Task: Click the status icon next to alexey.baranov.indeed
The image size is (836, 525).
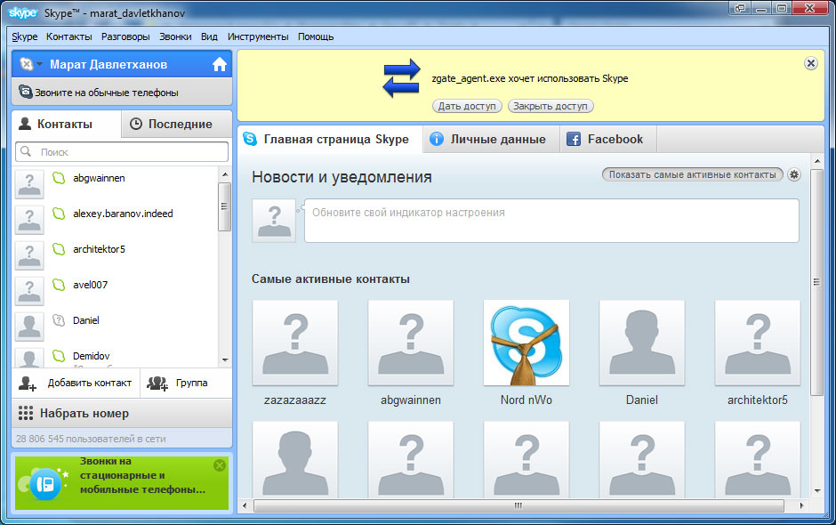Action: 59,214
